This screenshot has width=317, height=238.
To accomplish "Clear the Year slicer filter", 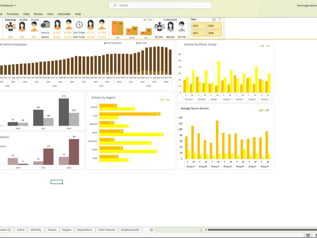I will (x=220, y=20).
